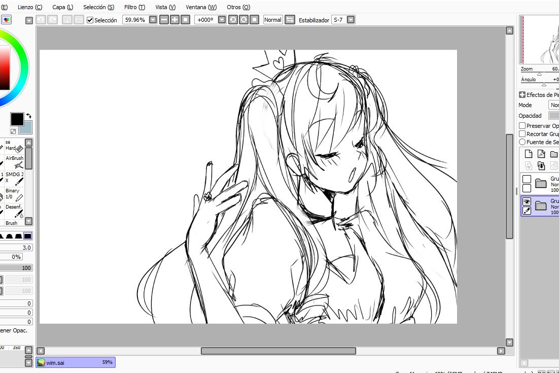The image size is (559, 373).
Task: Click the invert selection icon in the toolbar
Action: [x=79, y=20]
